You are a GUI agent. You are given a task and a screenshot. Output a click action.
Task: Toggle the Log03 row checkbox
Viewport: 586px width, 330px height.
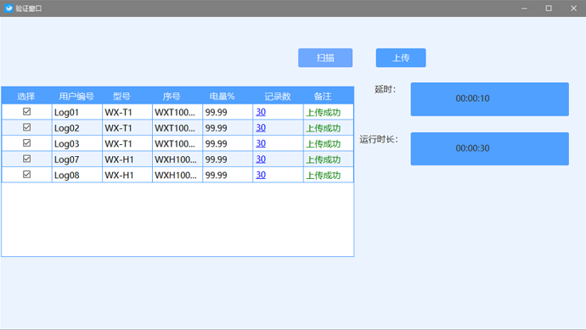pyautogui.click(x=26, y=143)
